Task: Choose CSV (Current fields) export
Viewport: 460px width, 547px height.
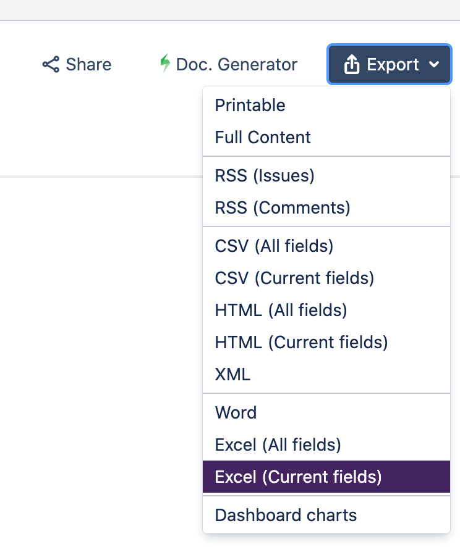Action: (294, 278)
